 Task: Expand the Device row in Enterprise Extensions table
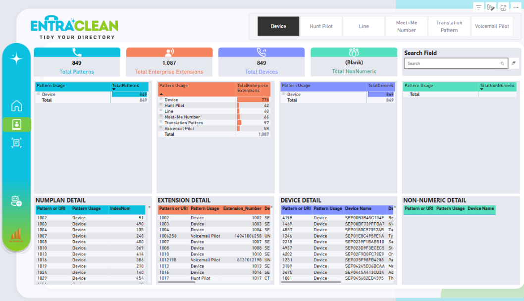click(x=161, y=99)
